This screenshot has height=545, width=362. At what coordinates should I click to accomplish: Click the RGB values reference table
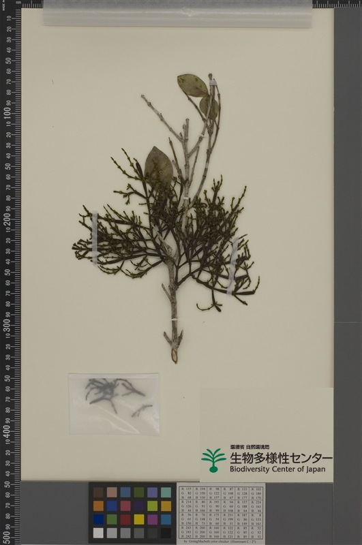pos(221,513)
